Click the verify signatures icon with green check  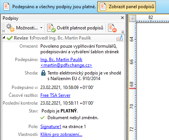pyautogui.click(x=51, y=28)
